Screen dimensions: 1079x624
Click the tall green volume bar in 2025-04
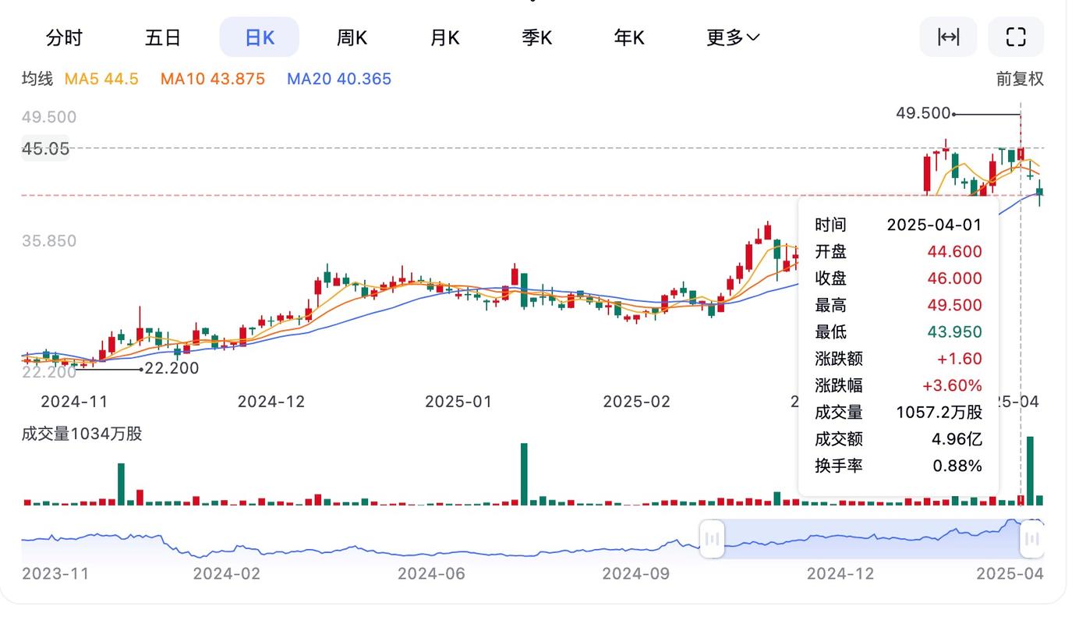[1030, 471]
